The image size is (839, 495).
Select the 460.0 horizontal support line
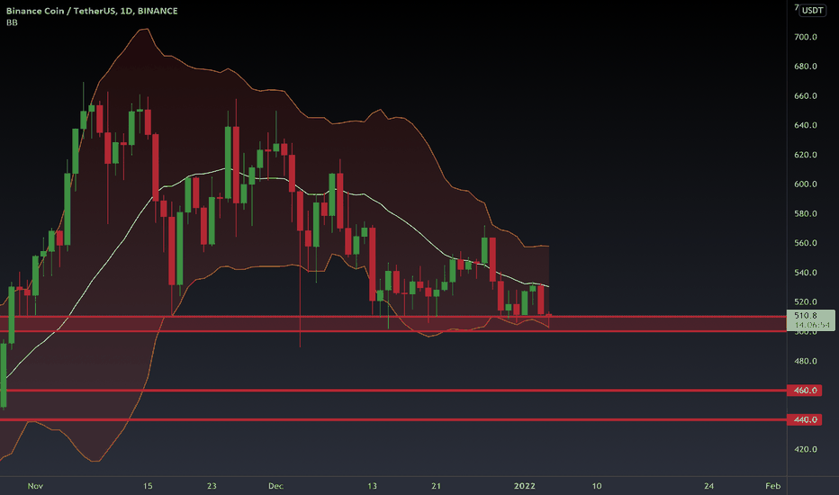(393, 390)
